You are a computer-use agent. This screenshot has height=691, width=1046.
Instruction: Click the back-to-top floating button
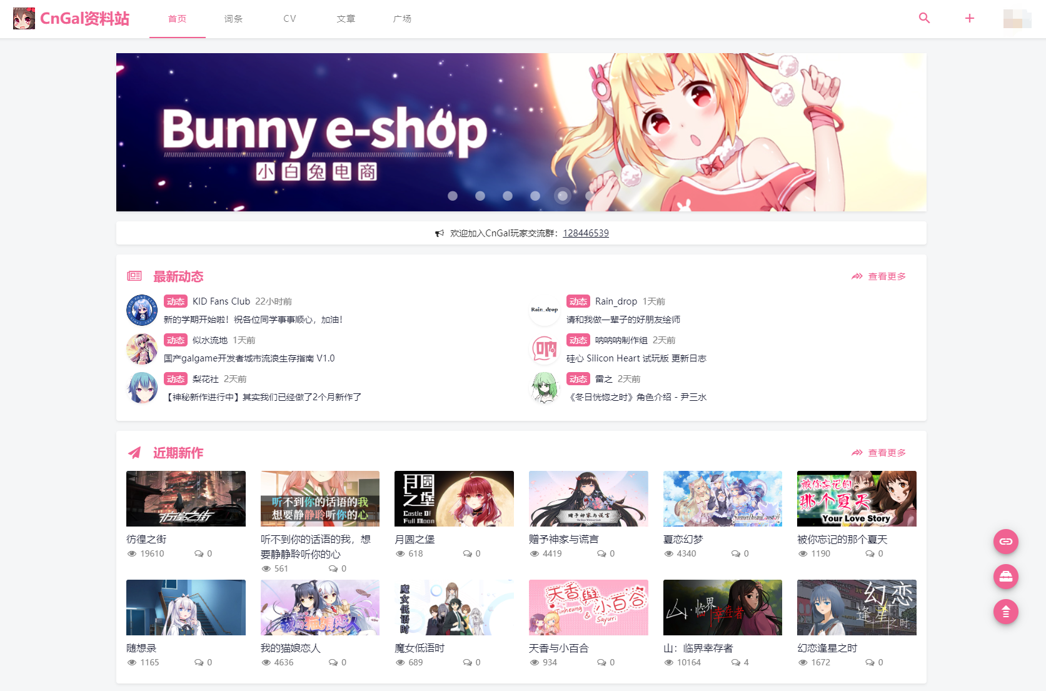click(1006, 612)
